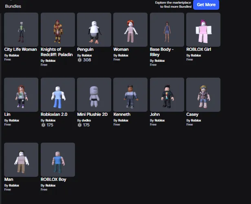Select the ROBLOX Boy avatar image
Viewport: 251px width, 204px height.
(x=58, y=160)
